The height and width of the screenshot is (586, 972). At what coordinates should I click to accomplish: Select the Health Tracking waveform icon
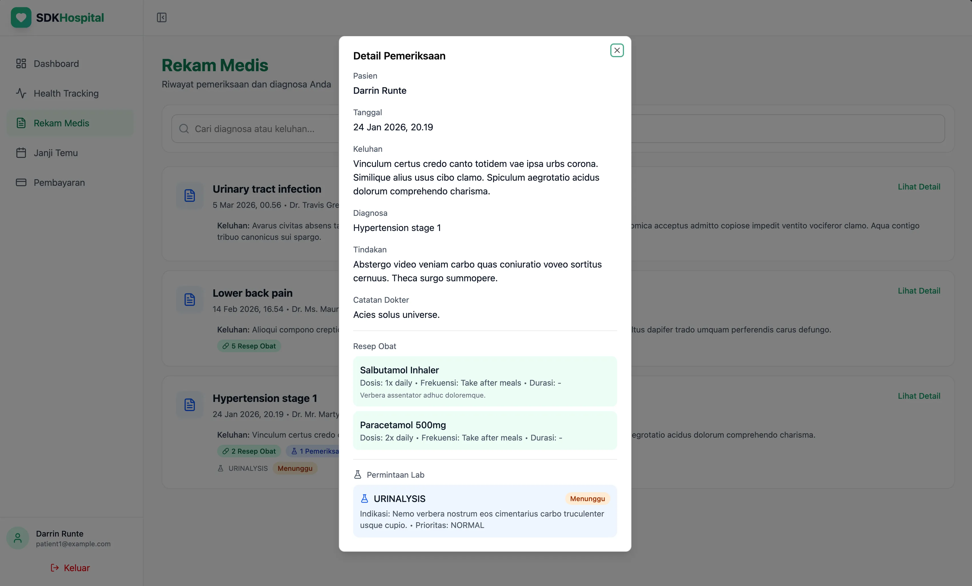[x=21, y=93]
